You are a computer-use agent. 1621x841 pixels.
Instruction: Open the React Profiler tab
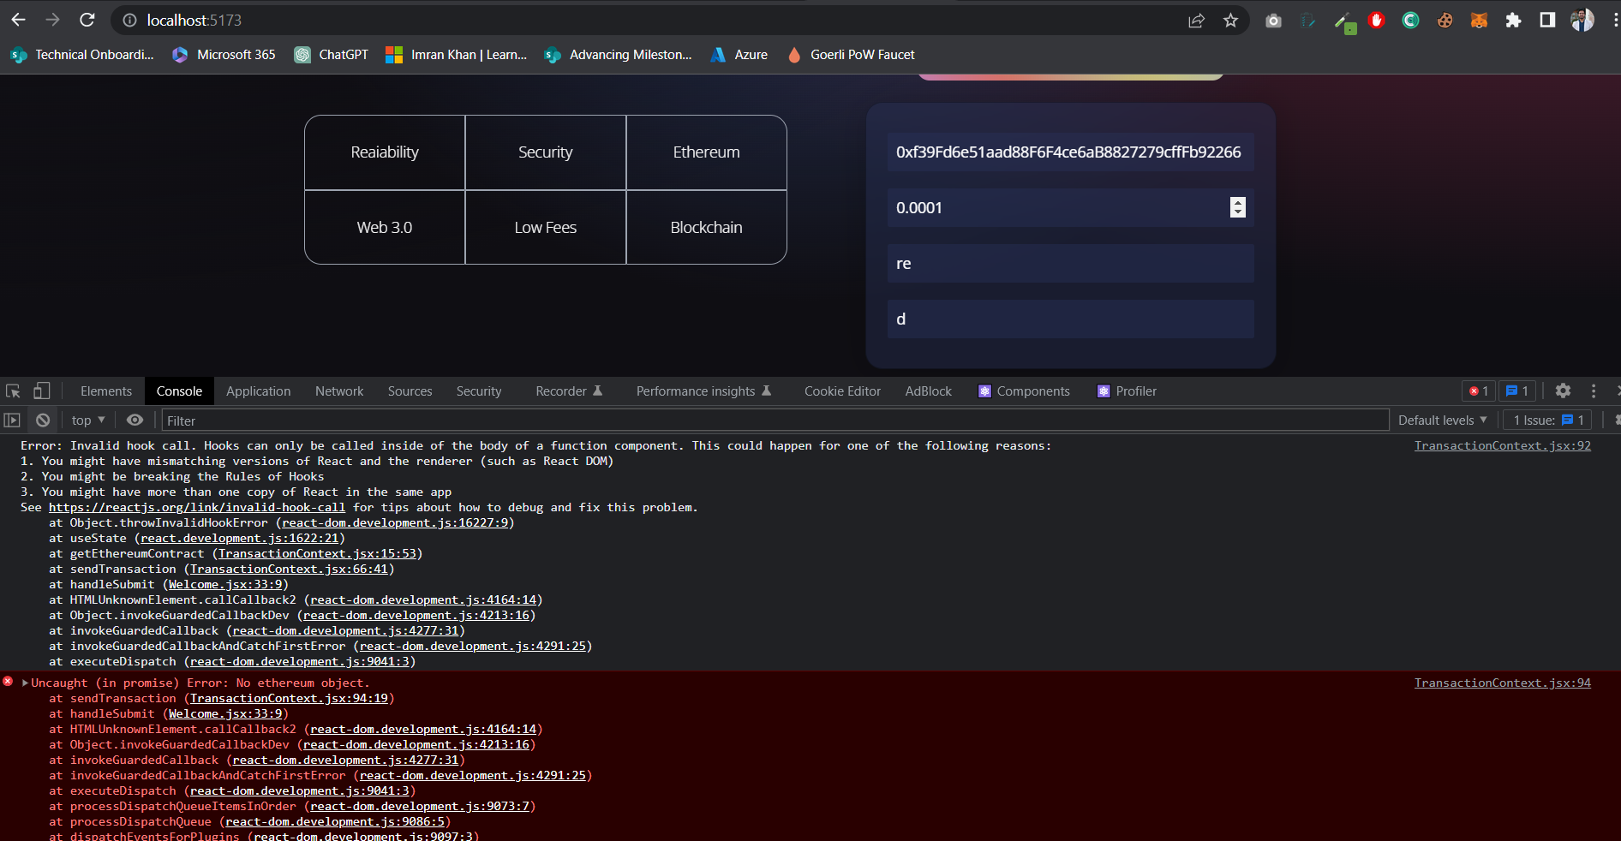pyautogui.click(x=1128, y=391)
